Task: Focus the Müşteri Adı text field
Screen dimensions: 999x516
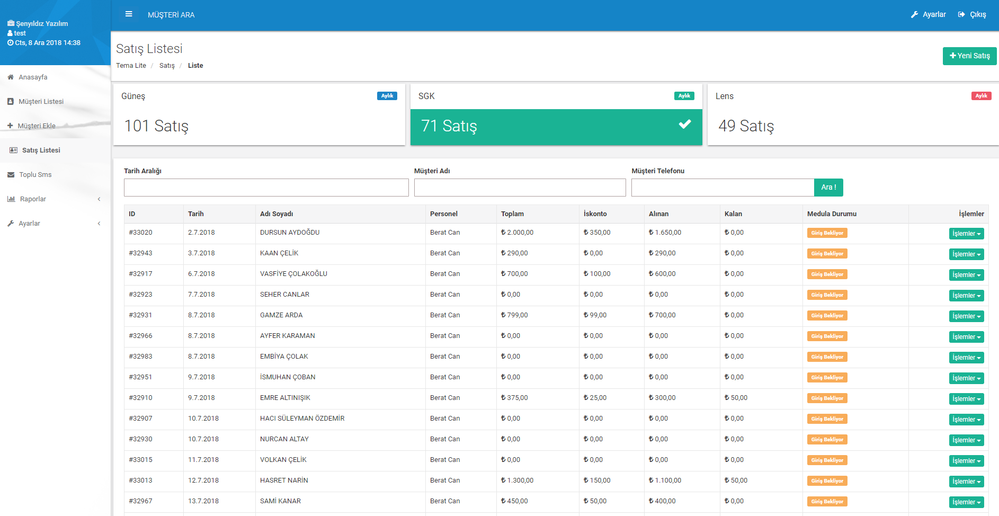Action: pos(520,188)
